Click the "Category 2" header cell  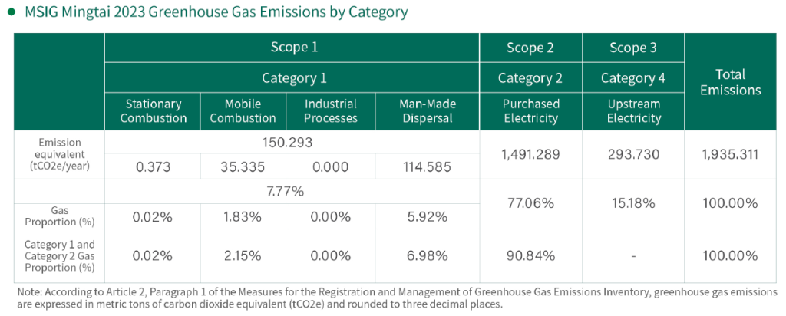(x=531, y=77)
